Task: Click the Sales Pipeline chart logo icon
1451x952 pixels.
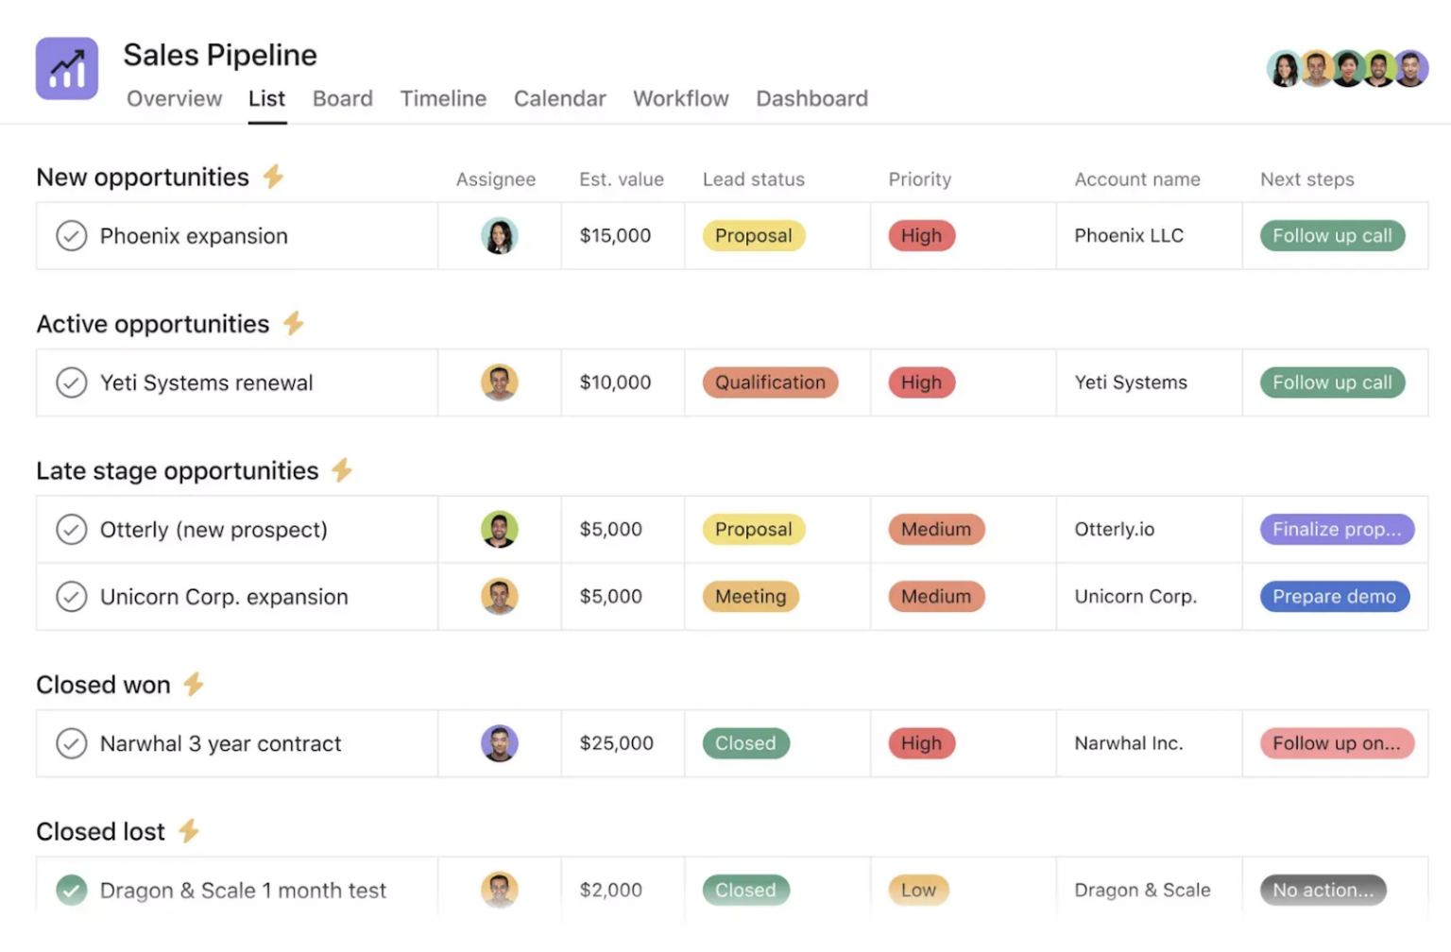Action: (x=66, y=67)
